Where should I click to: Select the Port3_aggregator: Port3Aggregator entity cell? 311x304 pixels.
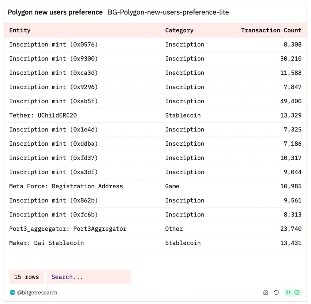point(68,229)
